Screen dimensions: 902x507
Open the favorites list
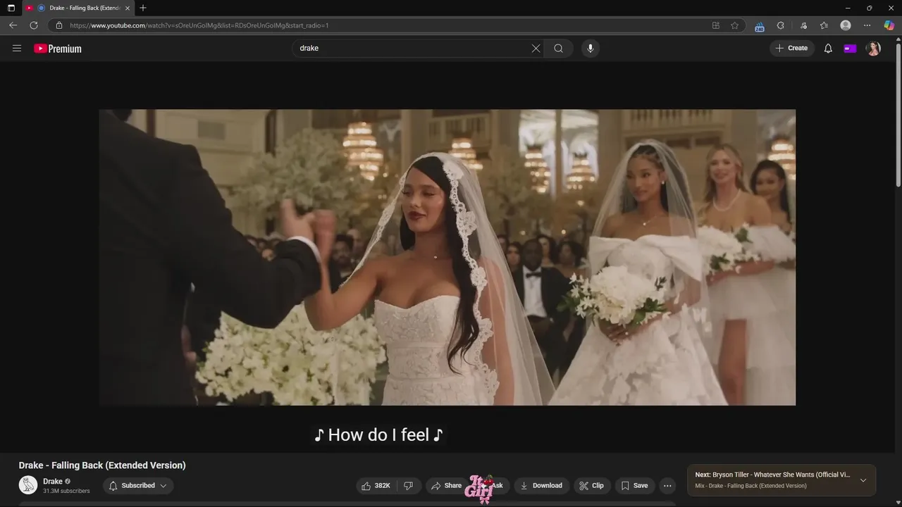click(824, 25)
